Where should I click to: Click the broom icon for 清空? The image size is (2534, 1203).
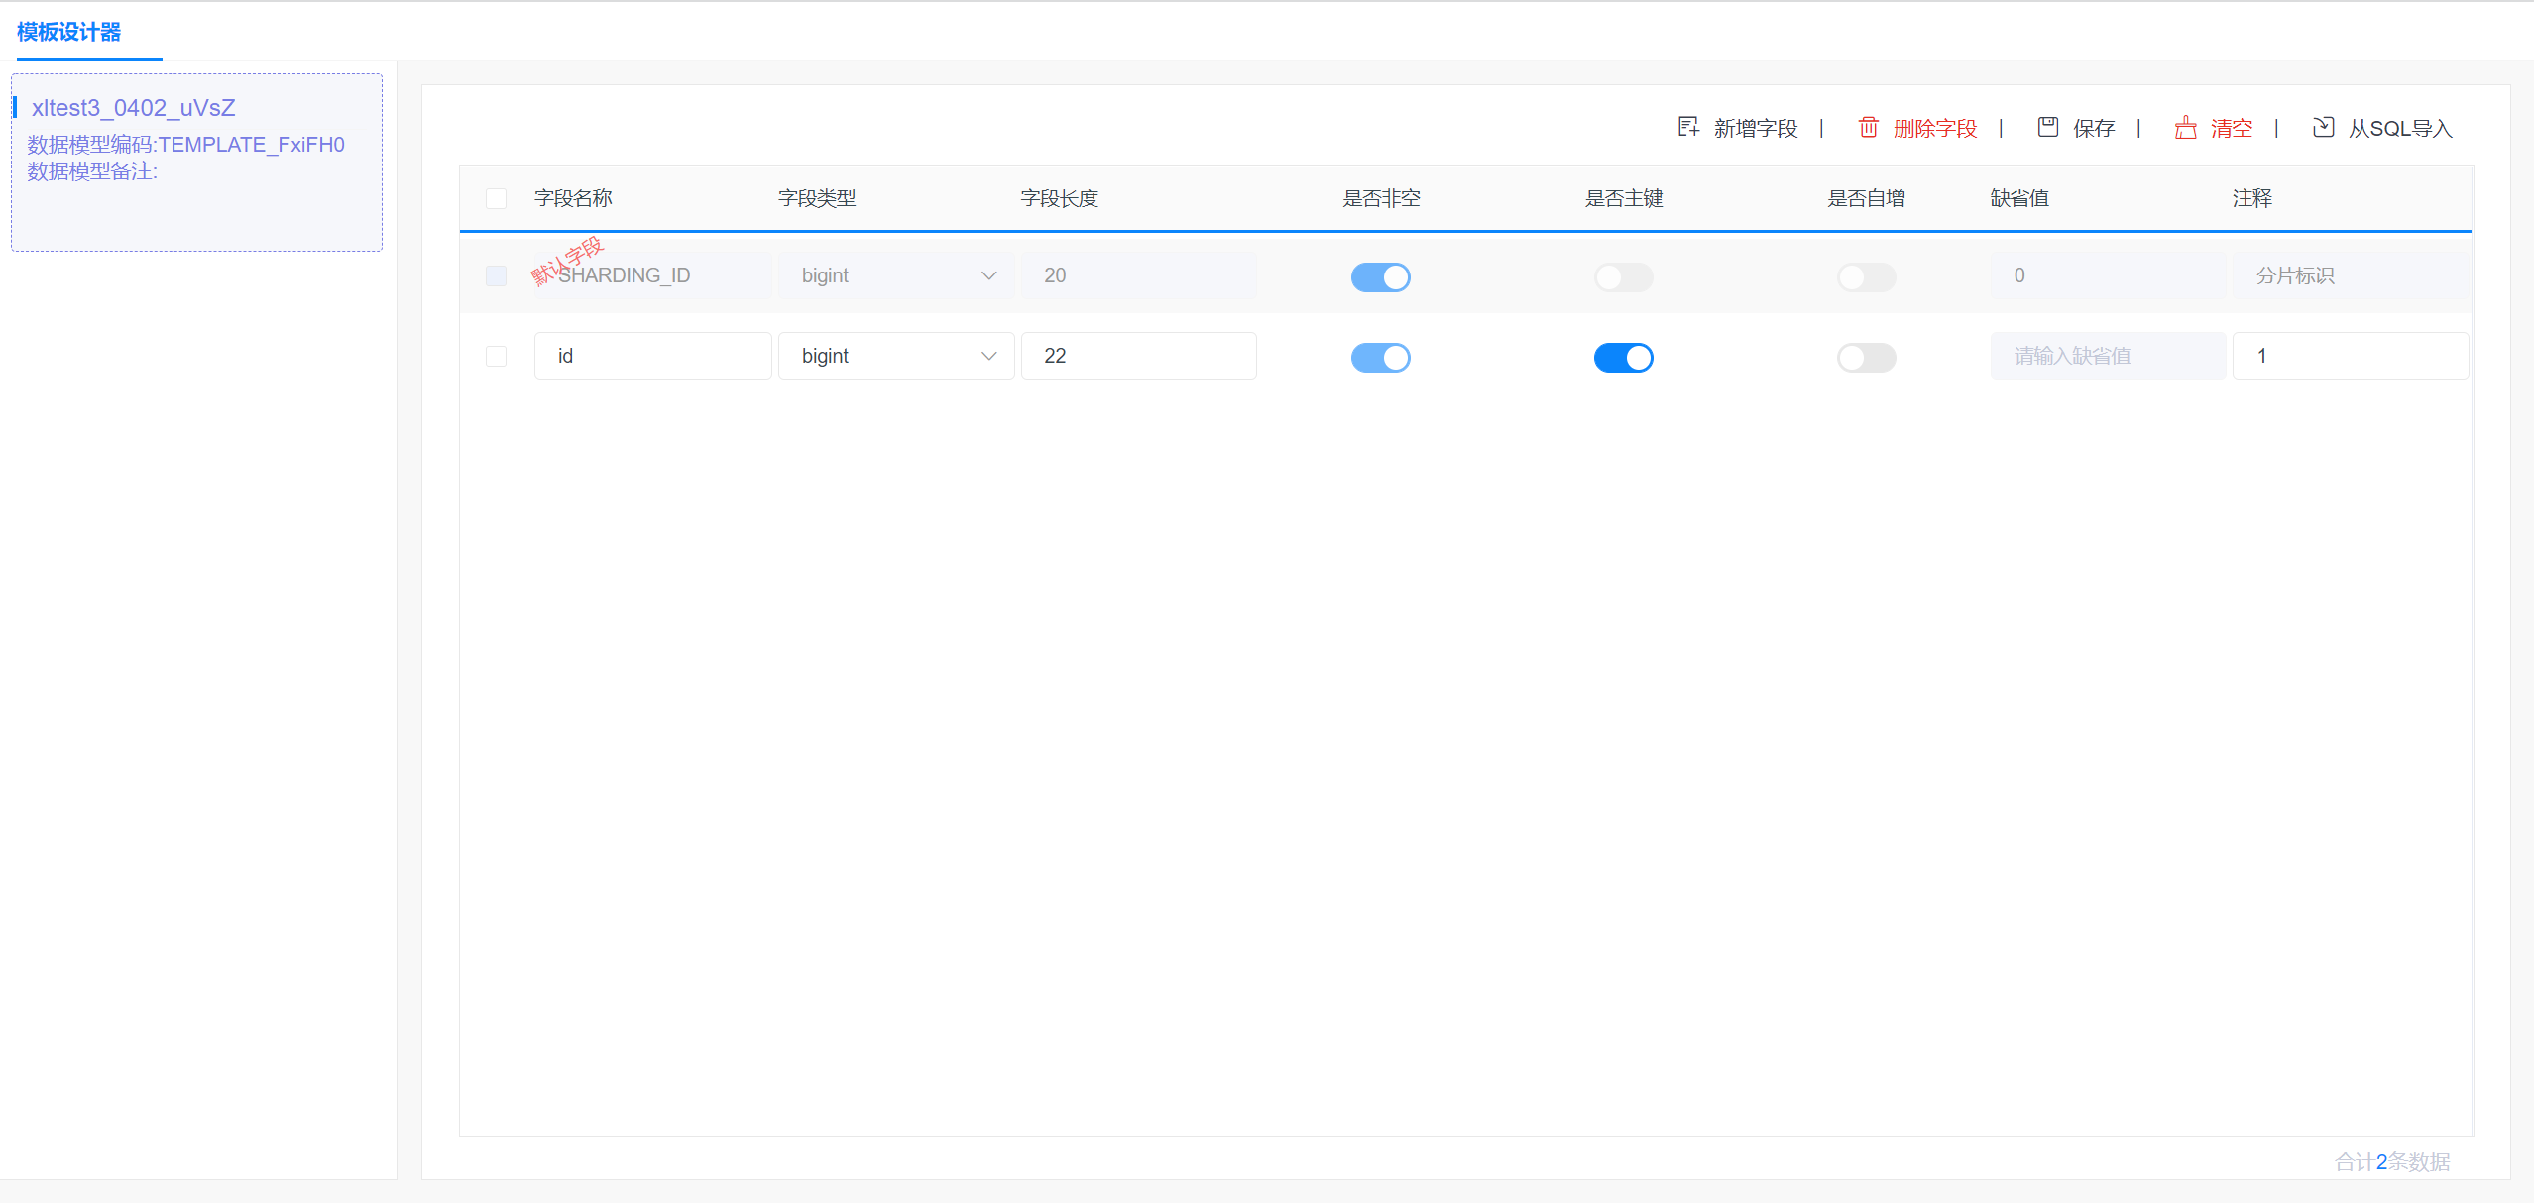[x=2185, y=127]
